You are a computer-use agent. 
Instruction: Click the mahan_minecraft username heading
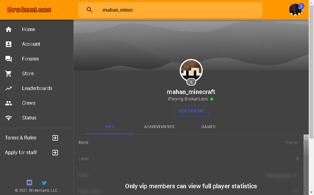tap(191, 92)
